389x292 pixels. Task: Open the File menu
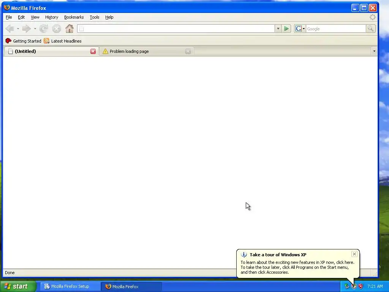tap(9, 17)
